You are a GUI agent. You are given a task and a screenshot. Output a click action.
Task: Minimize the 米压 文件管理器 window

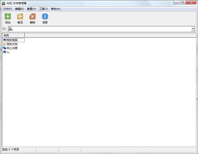[x=177, y=2]
